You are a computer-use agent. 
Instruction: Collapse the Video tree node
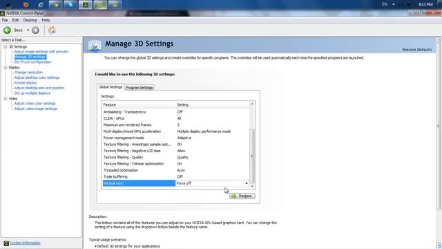(6, 99)
